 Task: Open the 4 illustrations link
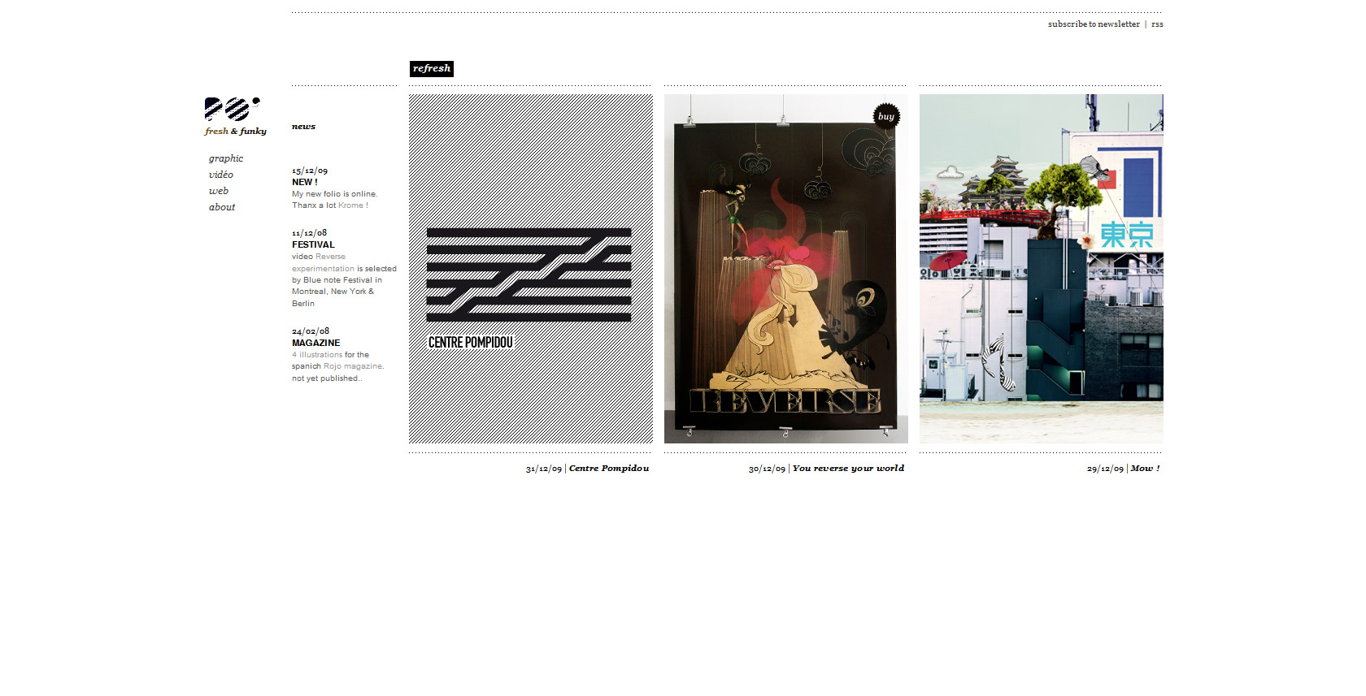click(x=317, y=355)
